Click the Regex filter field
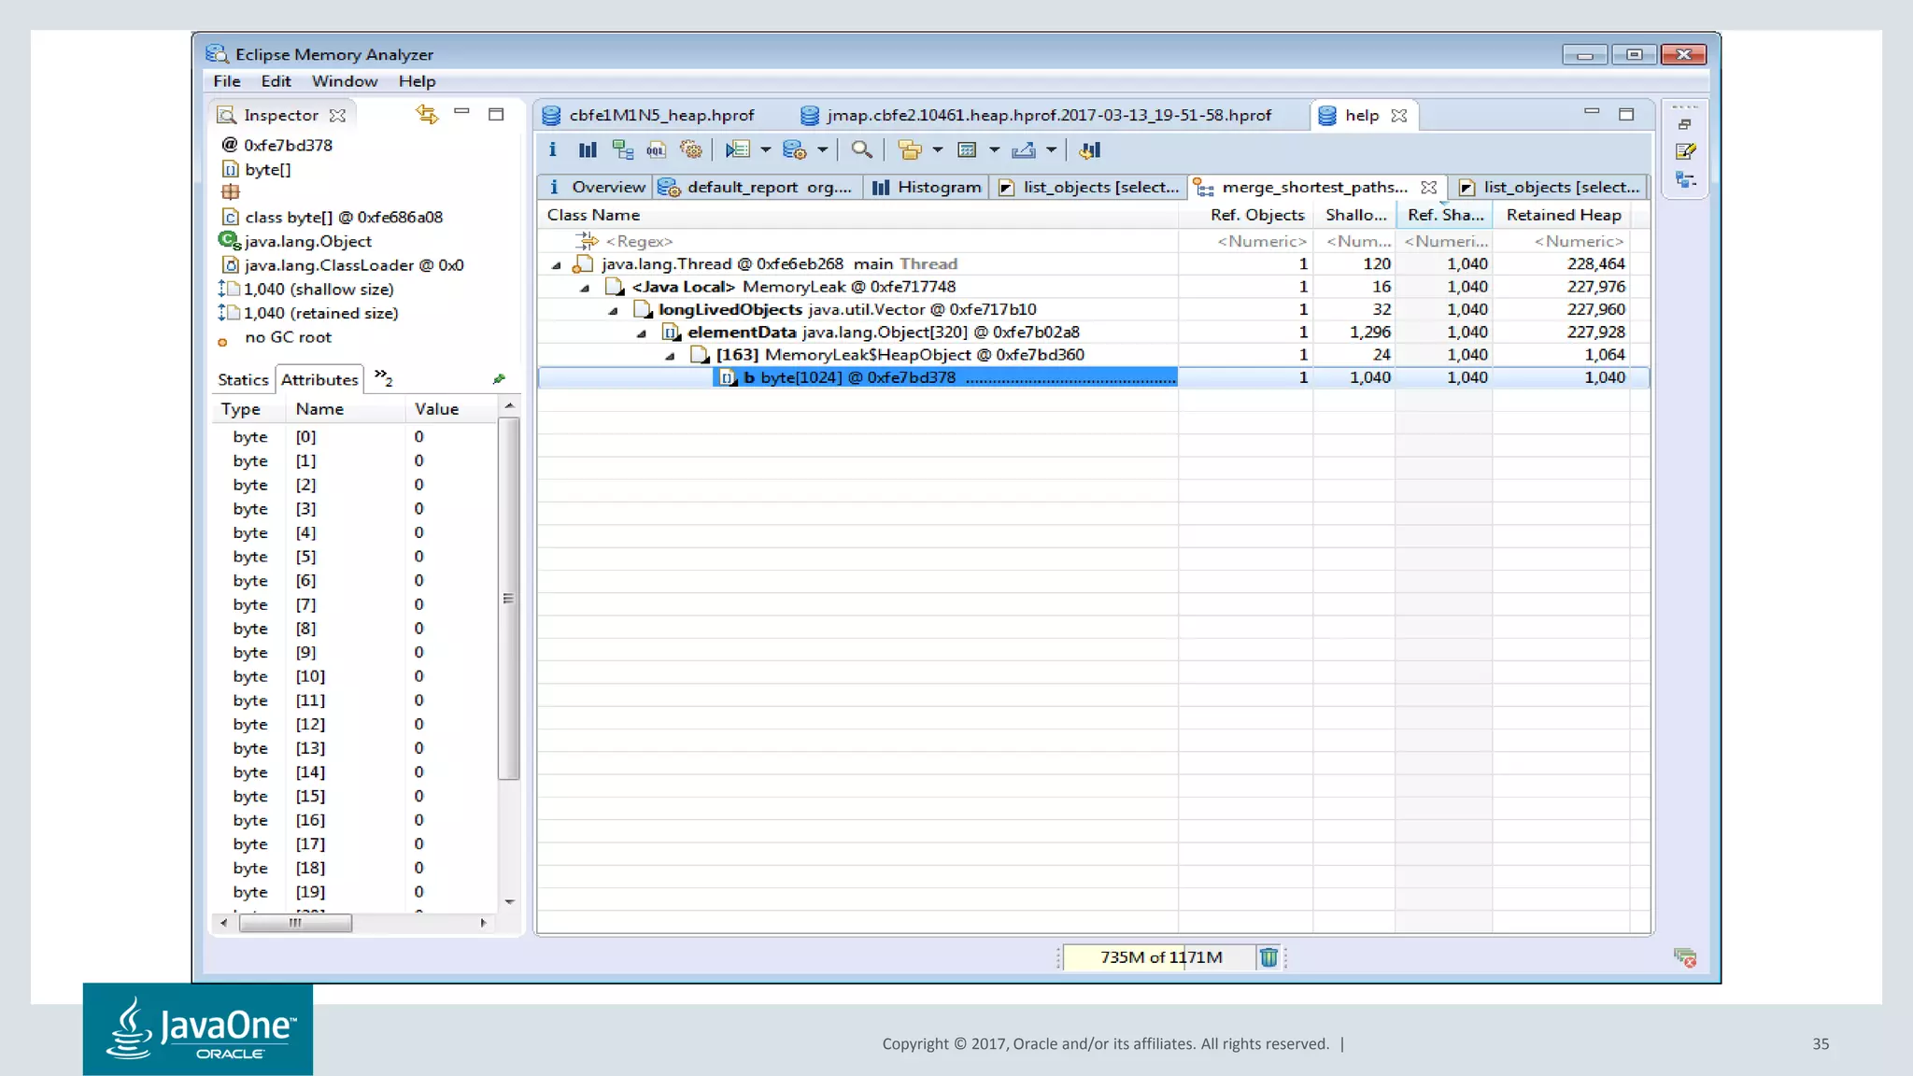The height and width of the screenshot is (1076, 1913). [857, 241]
